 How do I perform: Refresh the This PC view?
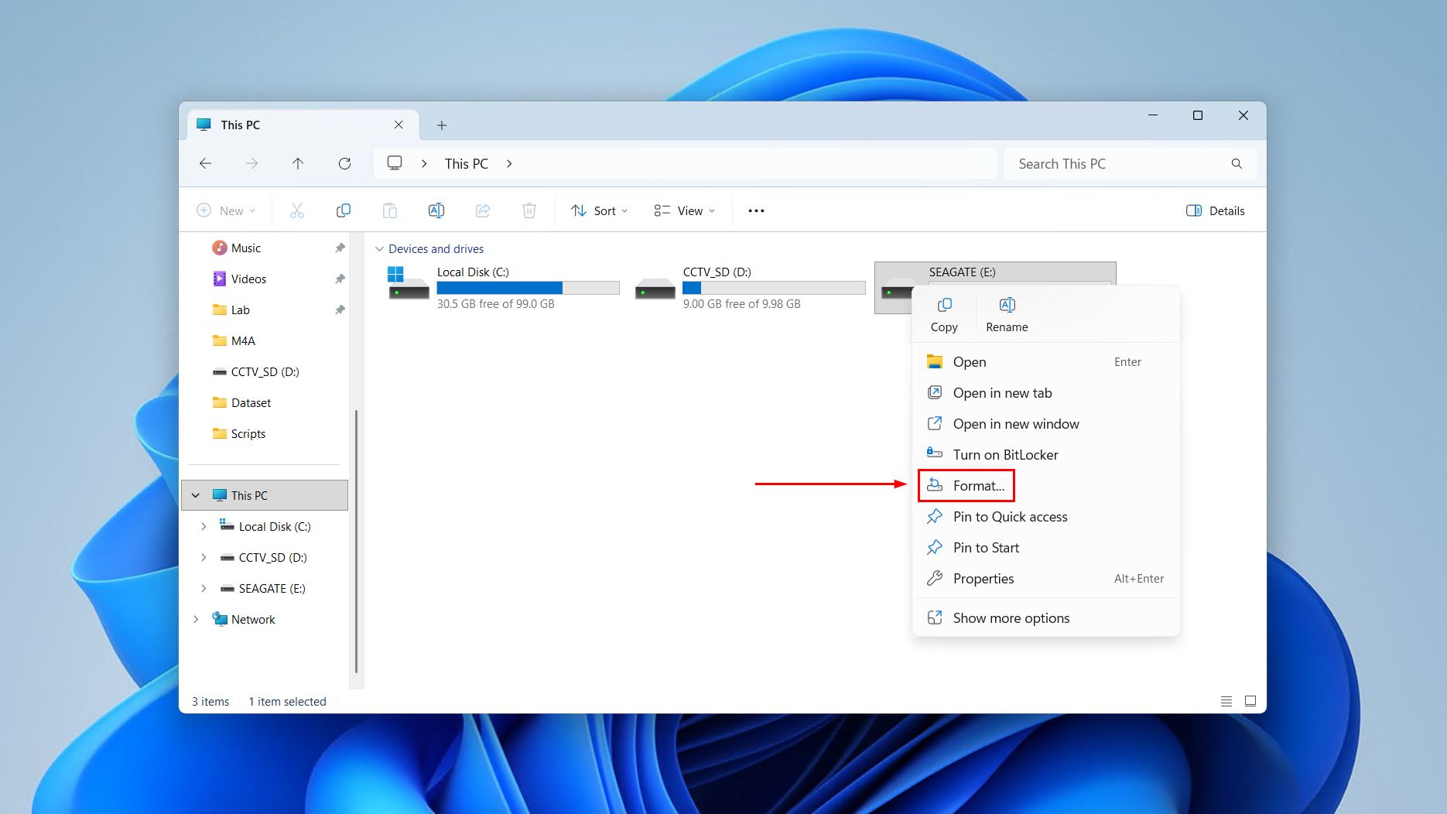344,163
